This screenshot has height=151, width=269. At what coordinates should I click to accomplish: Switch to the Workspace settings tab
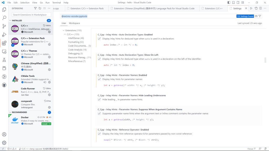(x=74, y=23)
